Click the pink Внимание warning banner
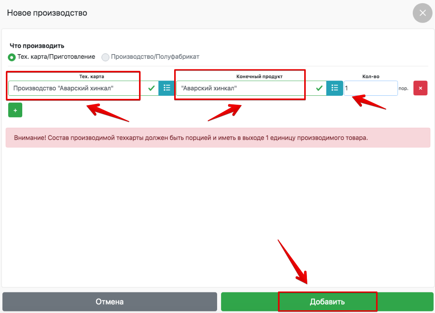This screenshot has height=313, width=435. (x=217, y=138)
